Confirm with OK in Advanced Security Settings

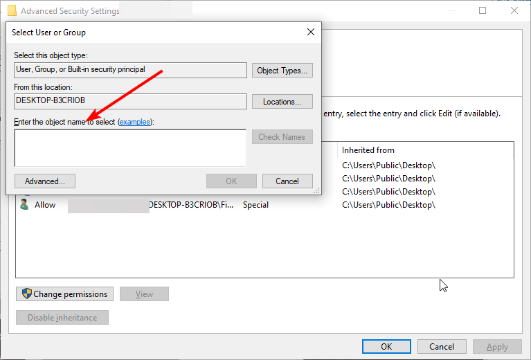[386, 346]
